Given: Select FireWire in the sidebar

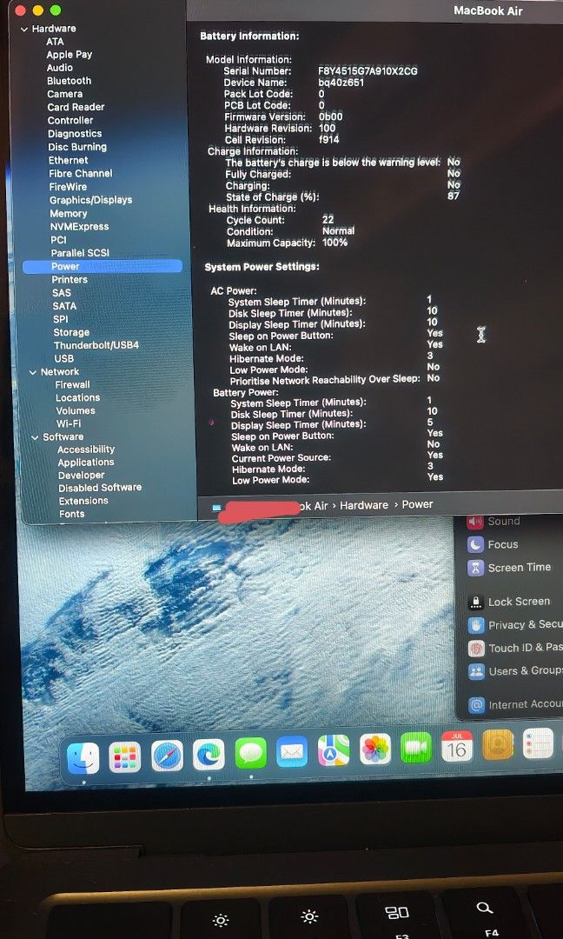Looking at the screenshot, I should pyautogui.click(x=69, y=187).
